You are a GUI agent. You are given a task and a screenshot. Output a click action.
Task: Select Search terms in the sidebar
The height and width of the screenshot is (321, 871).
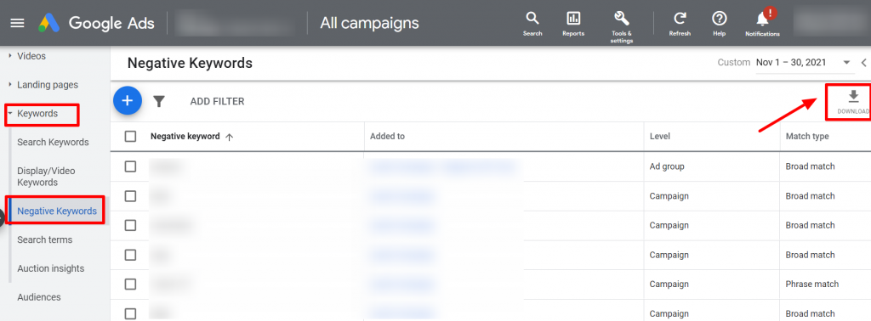pos(45,239)
